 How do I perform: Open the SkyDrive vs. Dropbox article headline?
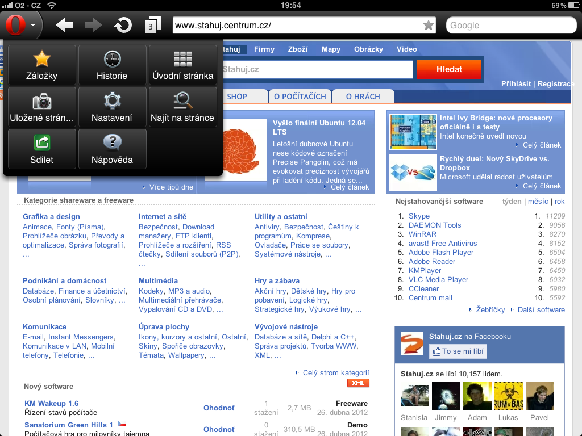coord(494,163)
